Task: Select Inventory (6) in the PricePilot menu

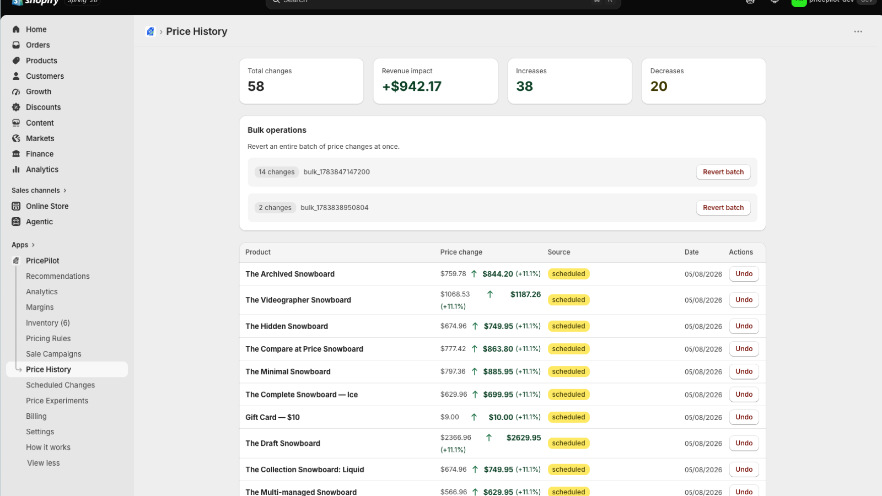Action: (48, 323)
